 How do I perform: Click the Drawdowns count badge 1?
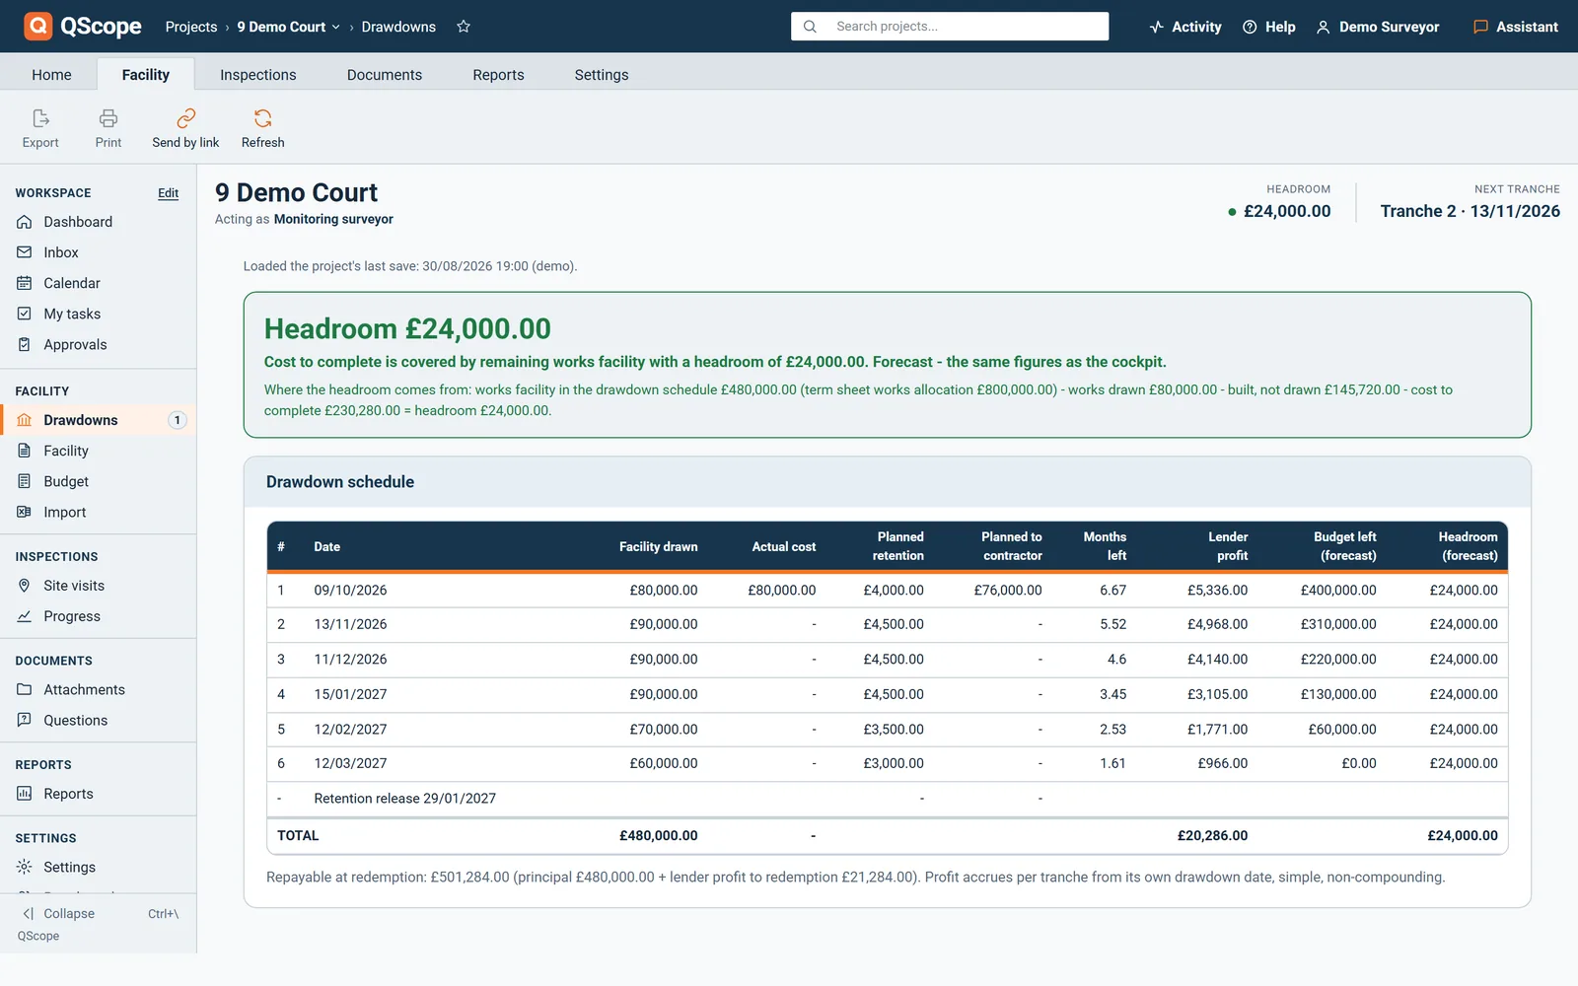click(178, 420)
